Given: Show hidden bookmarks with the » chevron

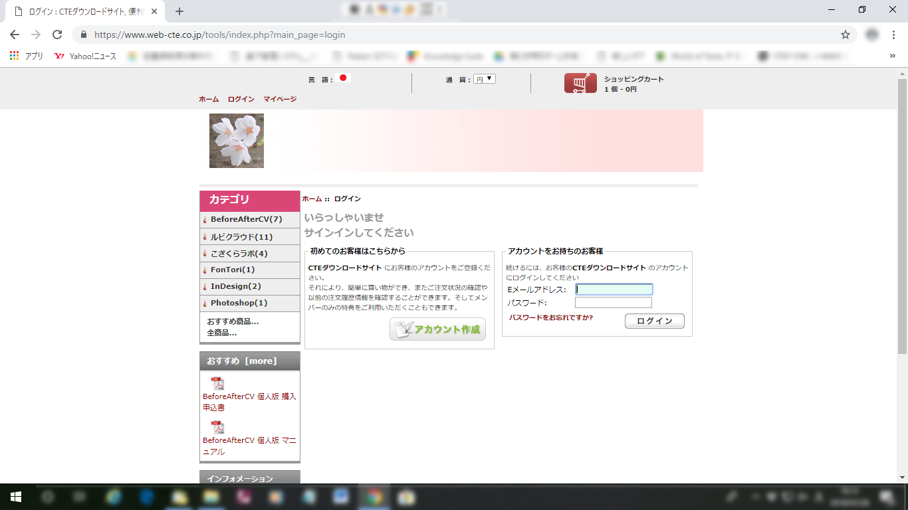Looking at the screenshot, I should click(892, 56).
